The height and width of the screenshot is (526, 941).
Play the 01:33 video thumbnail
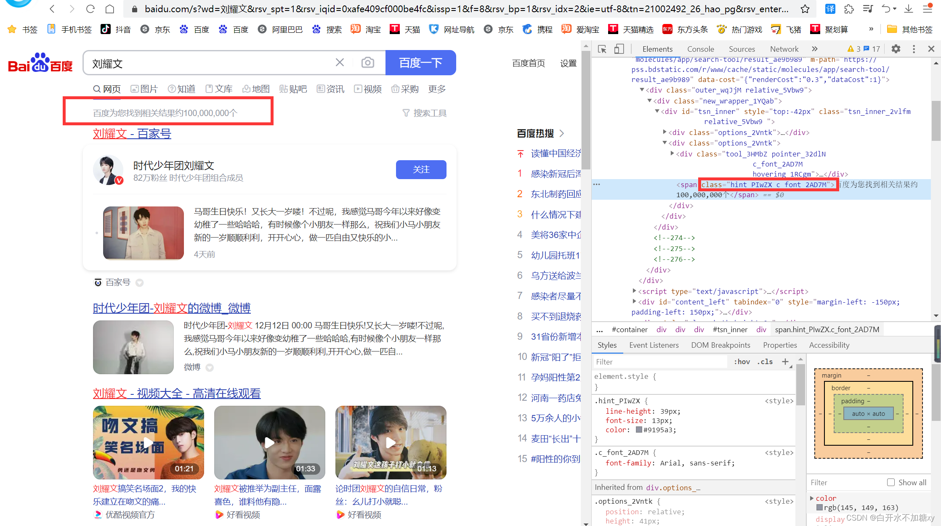pyautogui.click(x=269, y=442)
